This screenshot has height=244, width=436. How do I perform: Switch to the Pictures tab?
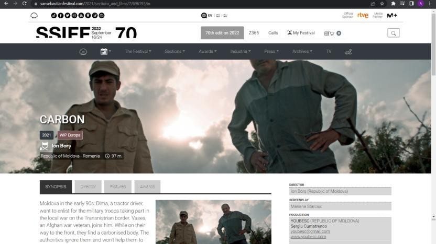coord(117,187)
